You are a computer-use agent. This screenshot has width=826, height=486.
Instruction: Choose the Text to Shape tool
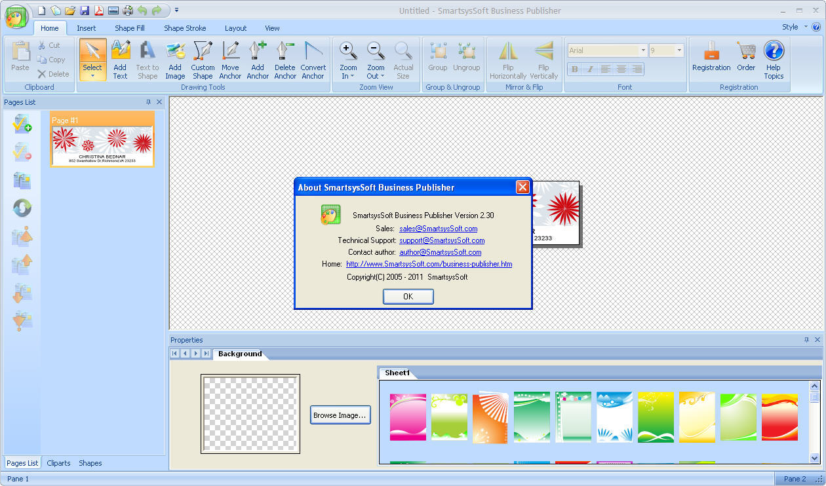coord(147,60)
